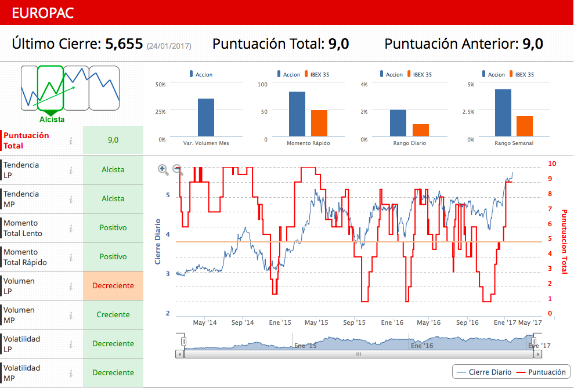
Task: Toggle IBEX 35 legend in Momento Rápido chart
Action: 317,74
